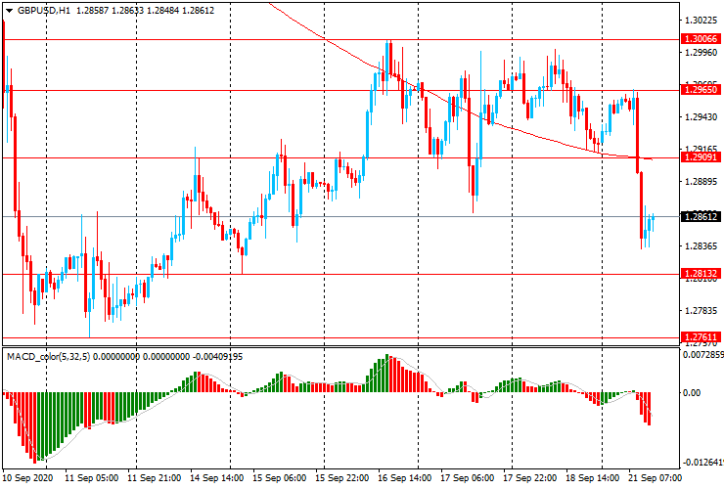The width and height of the screenshot is (724, 489).
Task: Select the 1.29091 horizontal level label
Action: coord(701,157)
